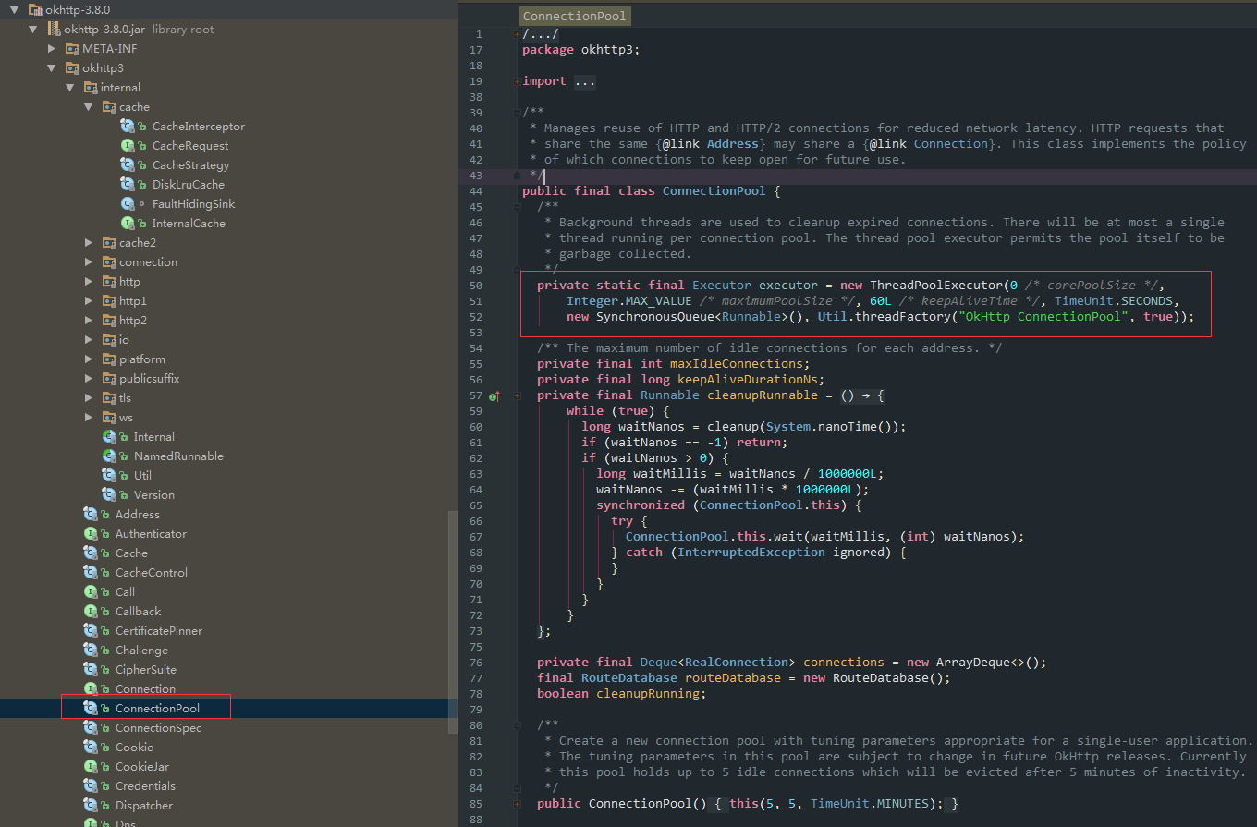Select the Credentials class in the tree
1257x827 pixels.
pyautogui.click(x=145, y=786)
